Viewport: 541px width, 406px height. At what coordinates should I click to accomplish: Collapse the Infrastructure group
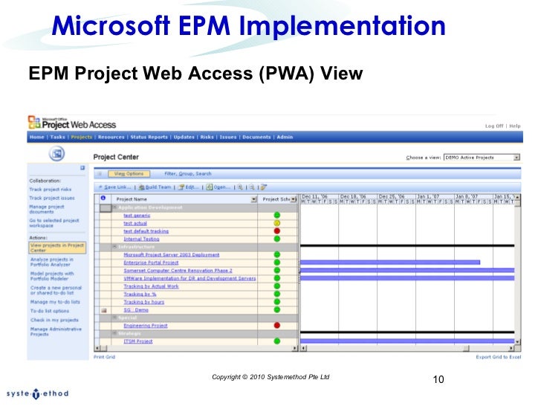(x=115, y=247)
